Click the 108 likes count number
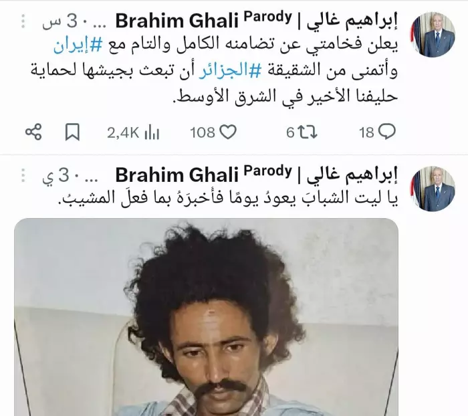This screenshot has height=416, width=468. (x=203, y=132)
